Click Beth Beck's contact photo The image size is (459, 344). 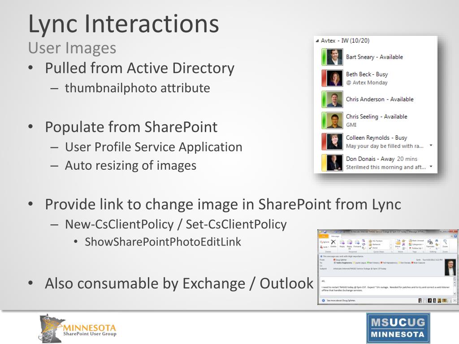pos(334,78)
